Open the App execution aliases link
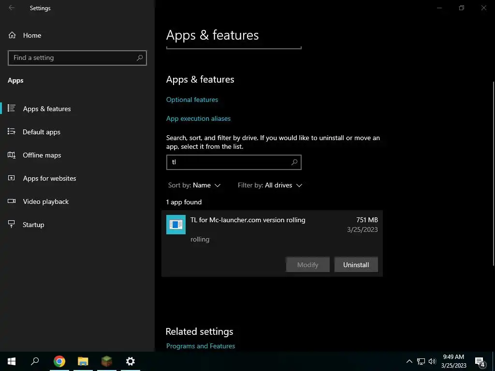The image size is (495, 371). click(x=198, y=119)
